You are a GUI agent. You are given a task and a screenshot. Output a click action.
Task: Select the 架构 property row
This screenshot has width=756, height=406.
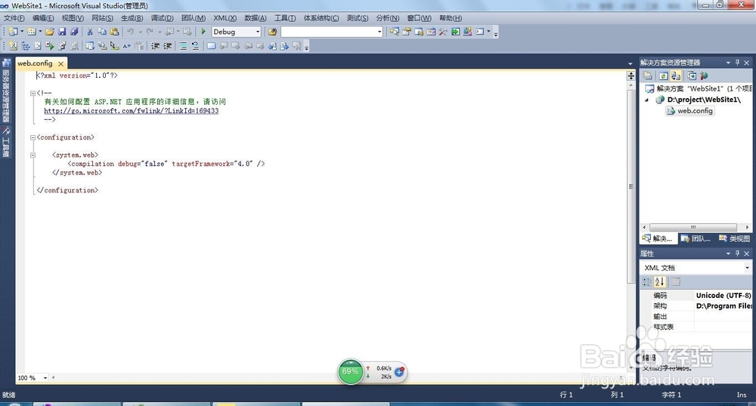(696, 306)
